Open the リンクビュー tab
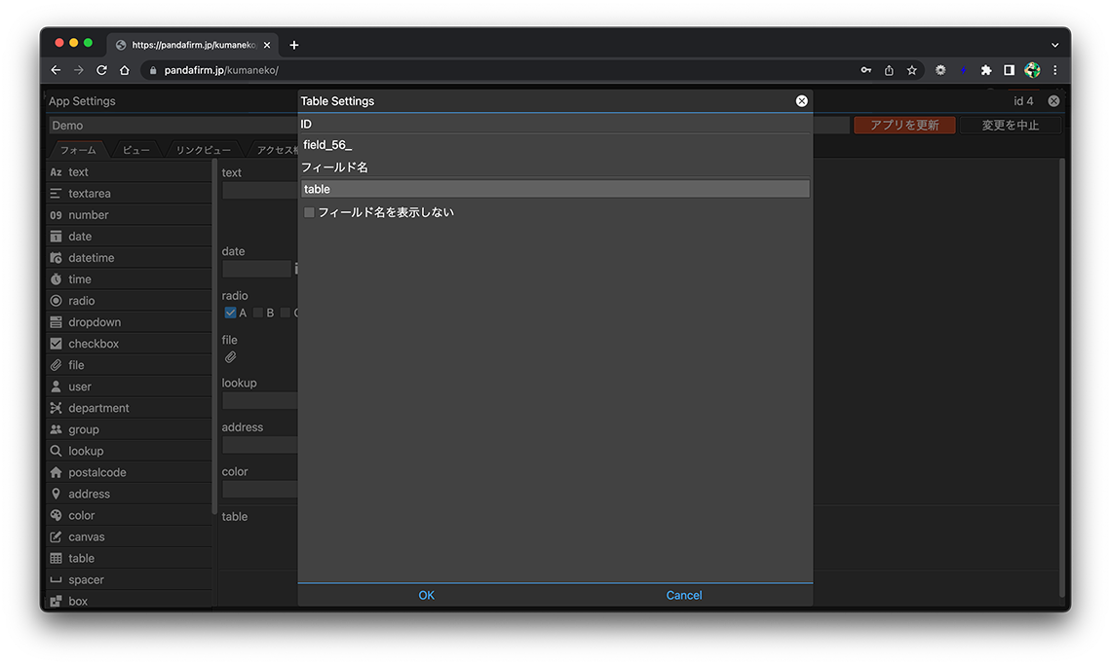The height and width of the screenshot is (665, 1111). (x=204, y=150)
